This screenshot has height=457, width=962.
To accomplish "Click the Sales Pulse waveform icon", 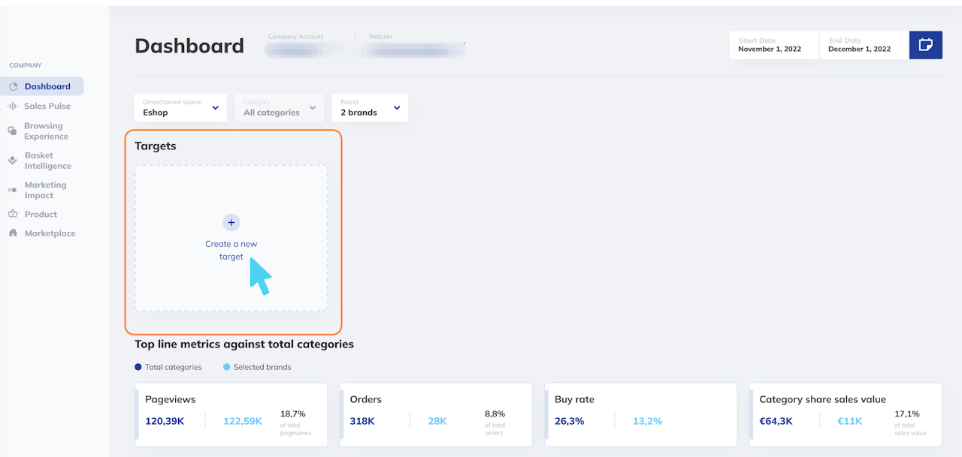I will coord(13,107).
